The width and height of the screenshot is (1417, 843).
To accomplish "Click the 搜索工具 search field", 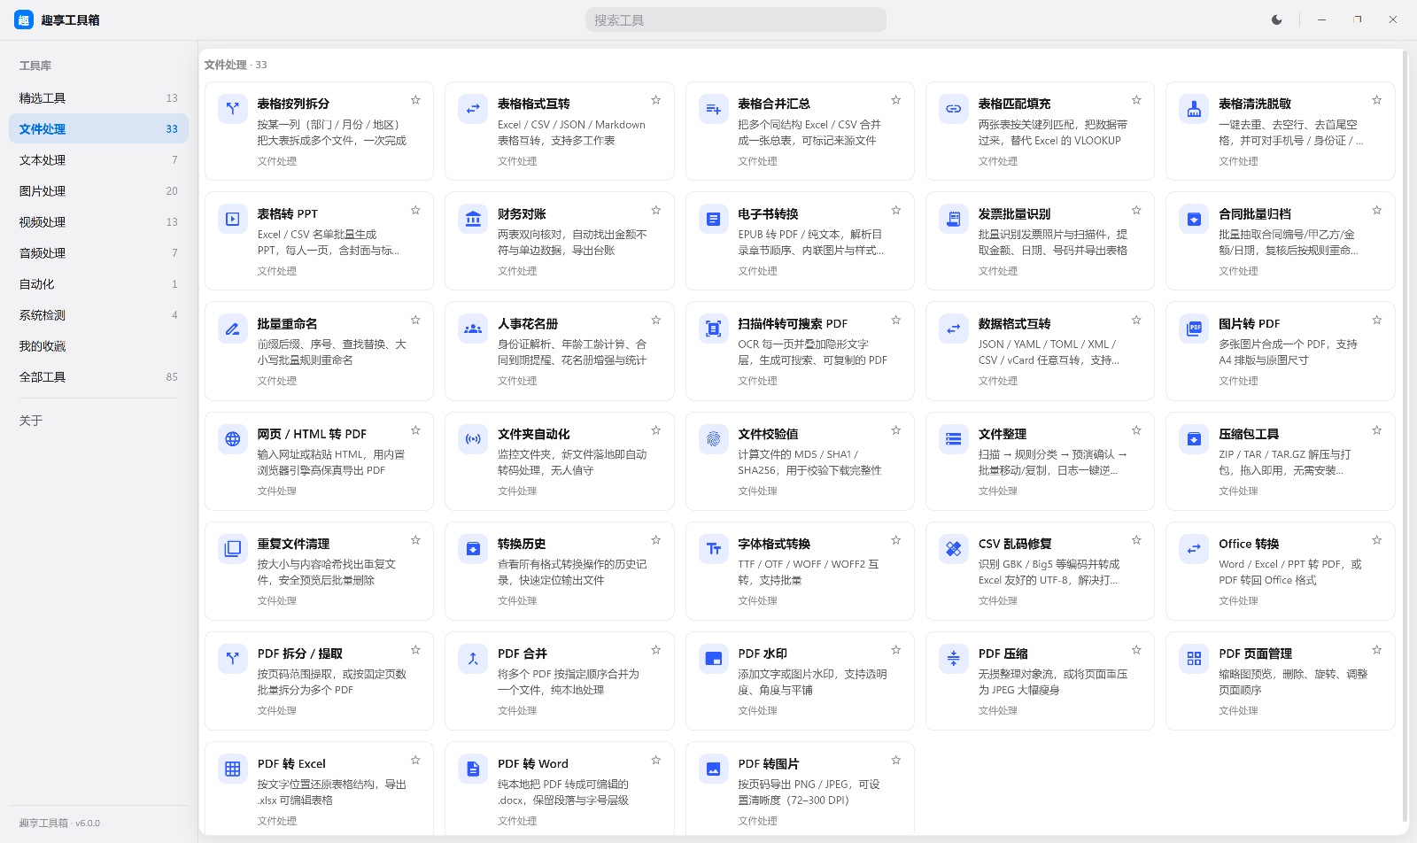I will tap(736, 19).
